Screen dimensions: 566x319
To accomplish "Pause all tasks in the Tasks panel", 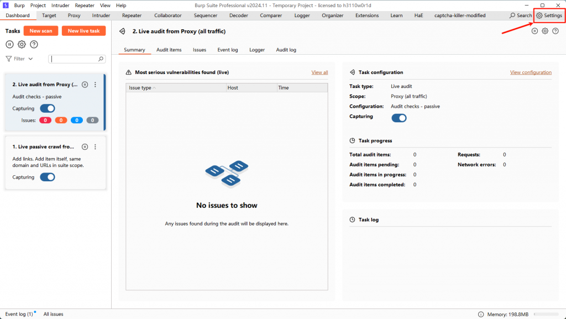I will 10,44.
